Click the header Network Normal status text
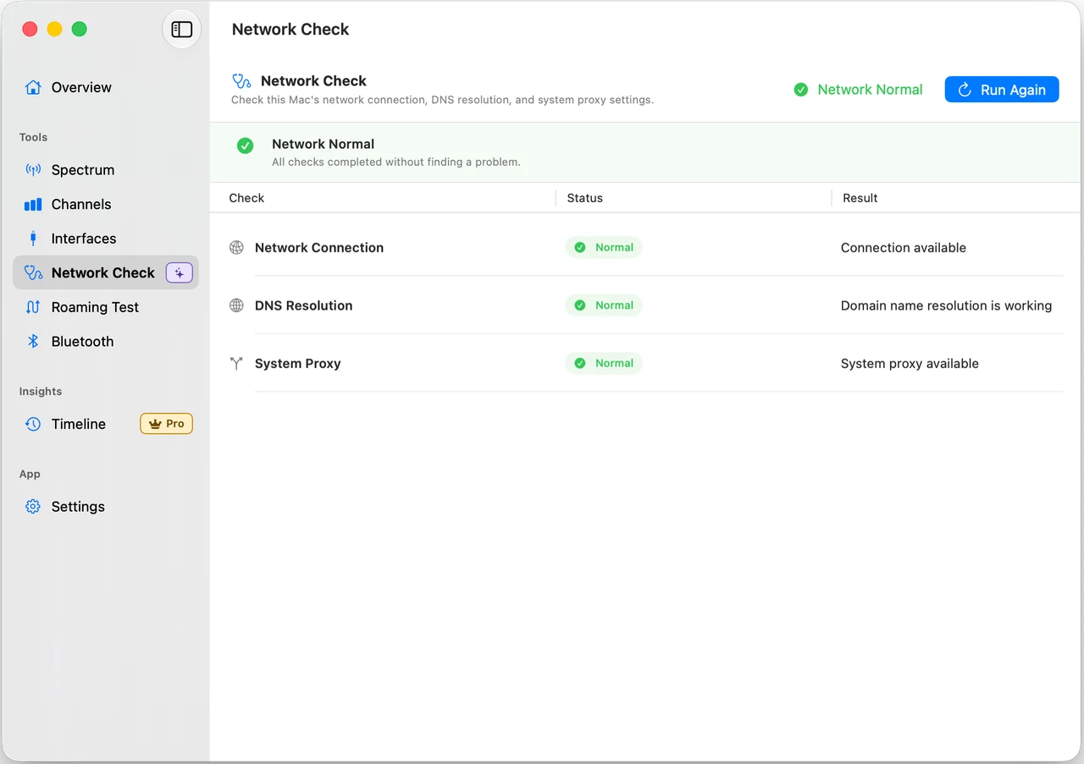This screenshot has width=1084, height=764. click(x=870, y=90)
